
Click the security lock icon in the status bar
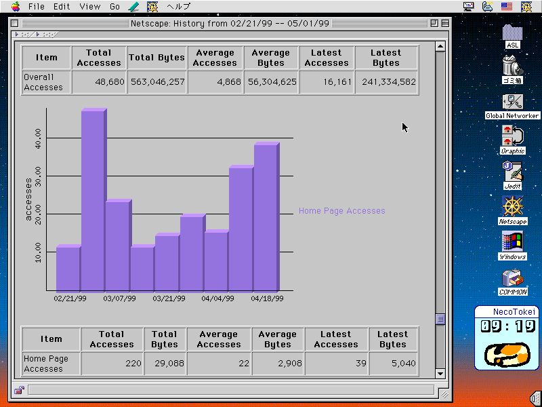coord(19,391)
